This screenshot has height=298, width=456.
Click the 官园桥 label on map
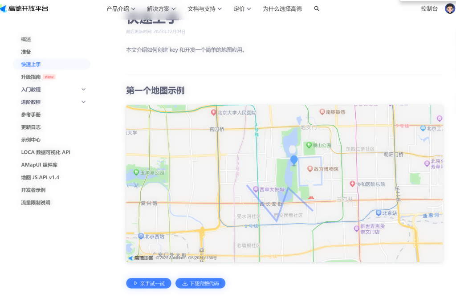coord(217,129)
